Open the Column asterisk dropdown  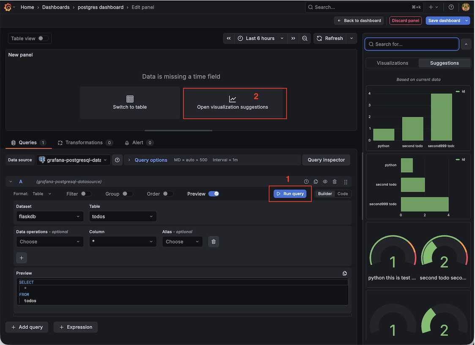point(123,241)
